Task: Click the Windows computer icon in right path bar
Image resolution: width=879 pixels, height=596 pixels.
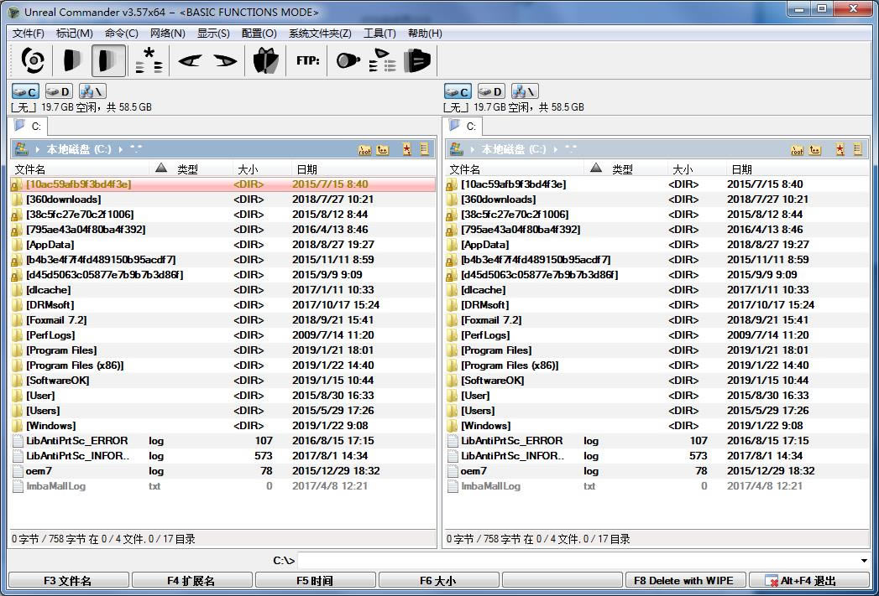Action: pos(457,149)
